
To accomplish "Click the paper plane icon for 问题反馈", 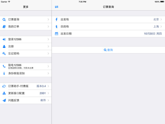I will [x=4, y=100].
